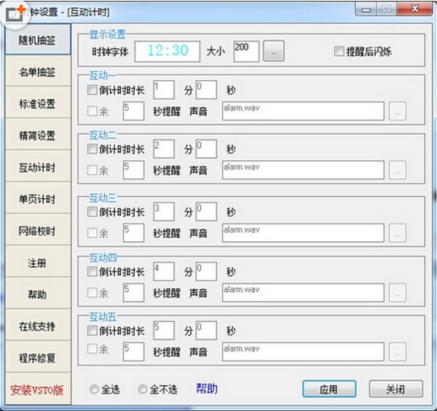Click the minutes field in 互动四
This screenshot has height=411, width=437.
[164, 271]
